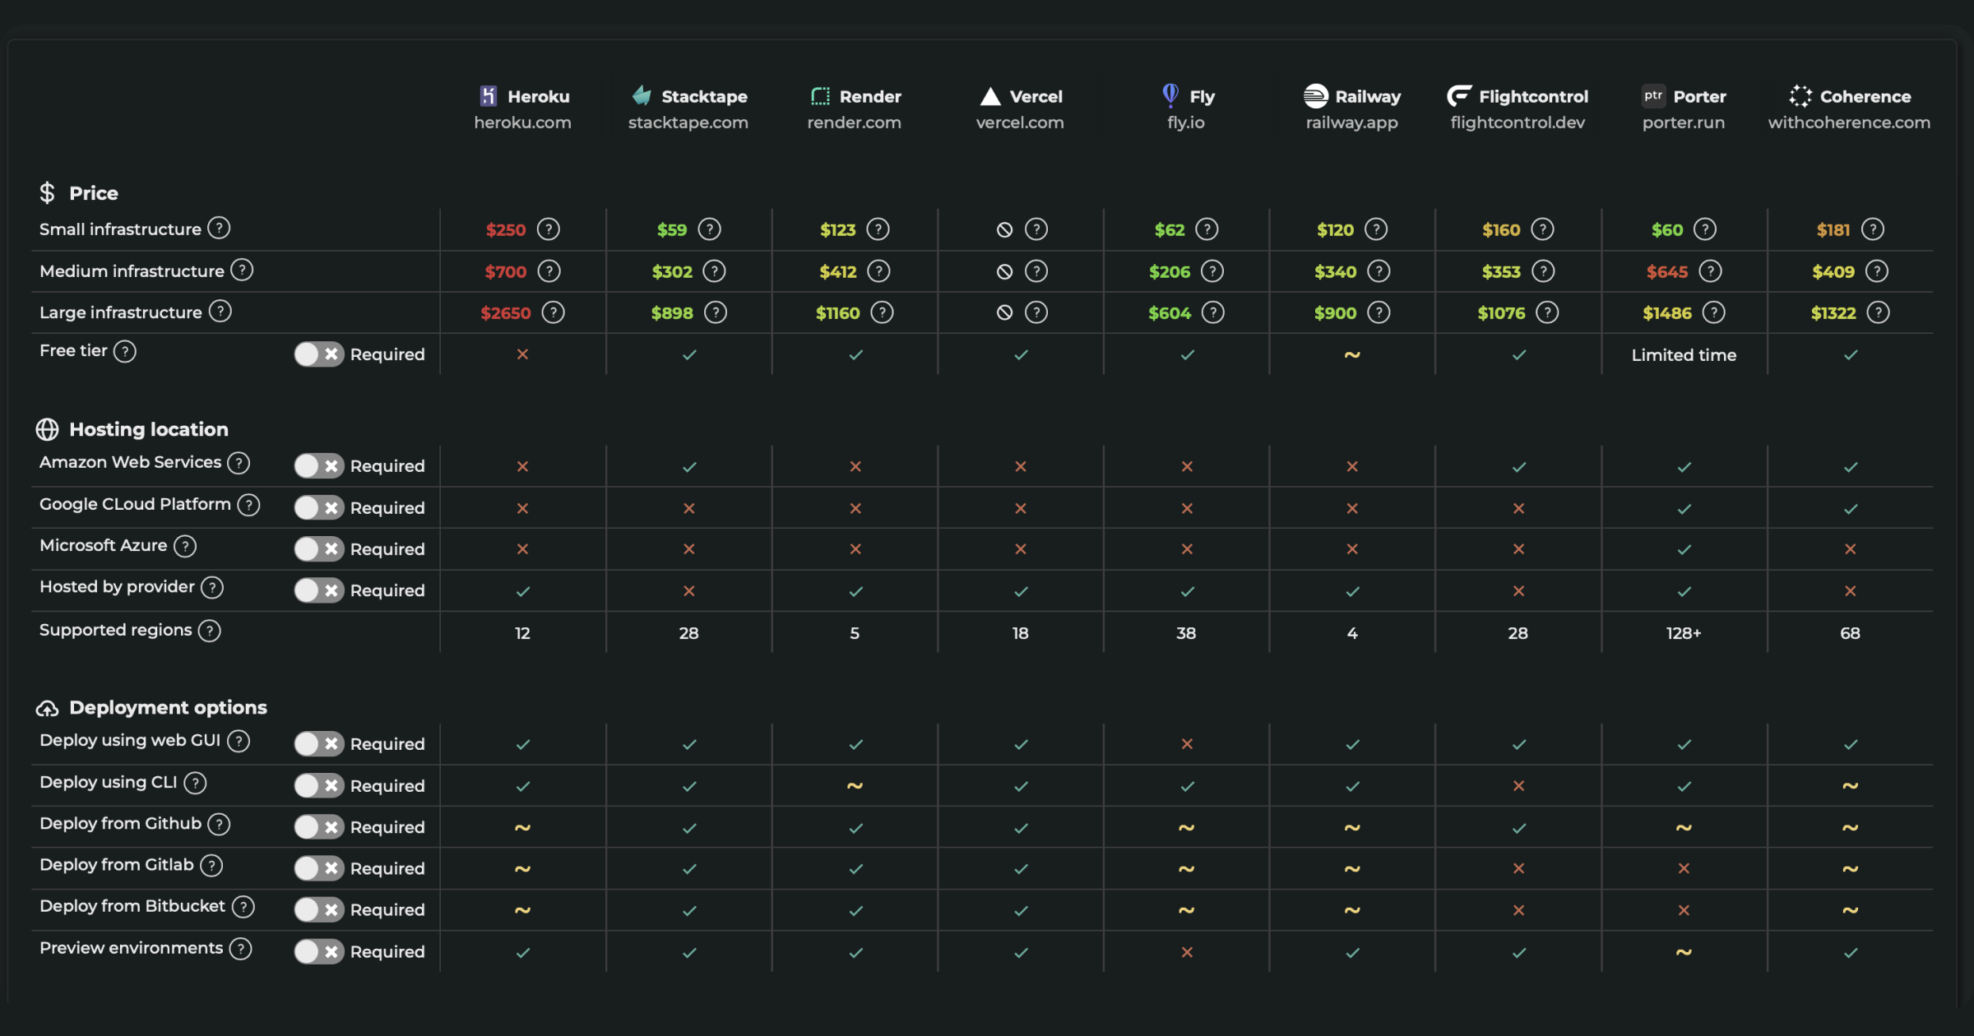
Task: Open render.com link
Action: 855,123
